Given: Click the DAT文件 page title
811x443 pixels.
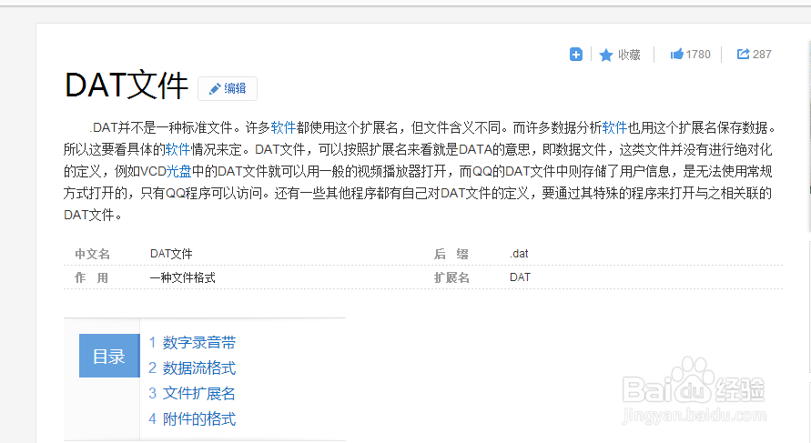Looking at the screenshot, I should click(127, 86).
